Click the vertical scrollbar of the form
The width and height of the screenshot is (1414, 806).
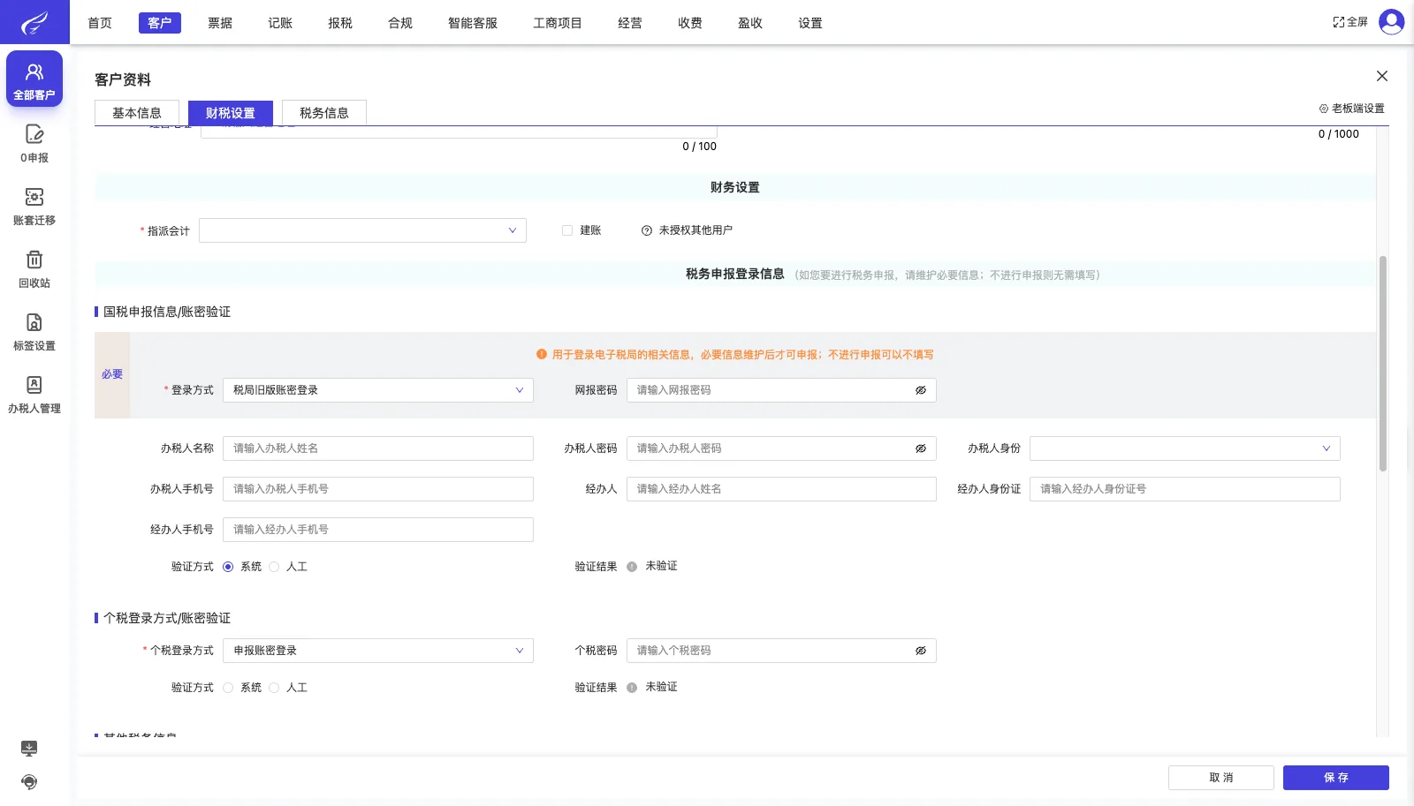click(x=1383, y=364)
